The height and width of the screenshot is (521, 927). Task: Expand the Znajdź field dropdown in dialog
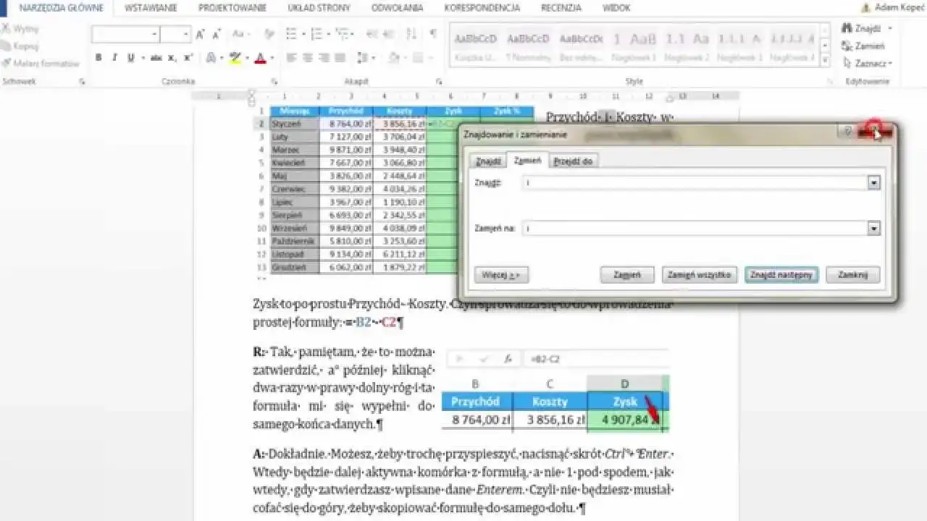tap(874, 184)
